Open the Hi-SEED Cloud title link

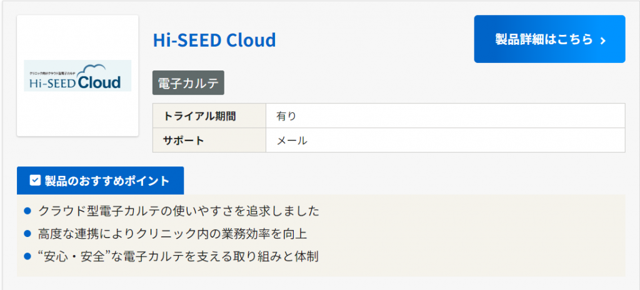pos(214,41)
